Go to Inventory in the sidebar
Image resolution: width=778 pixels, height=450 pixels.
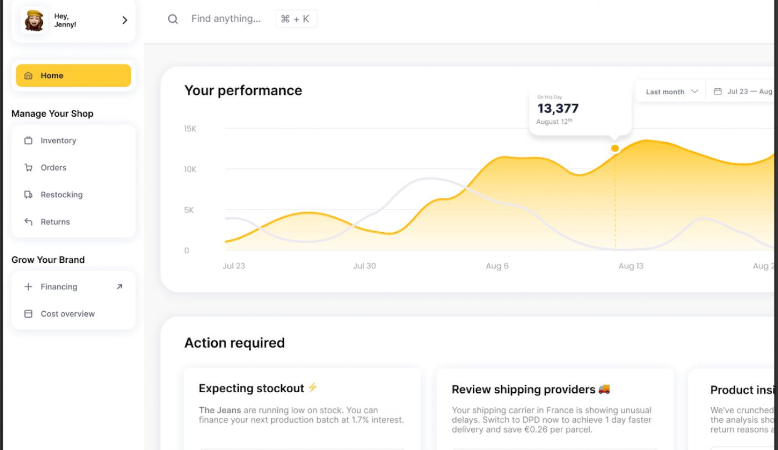click(x=73, y=141)
